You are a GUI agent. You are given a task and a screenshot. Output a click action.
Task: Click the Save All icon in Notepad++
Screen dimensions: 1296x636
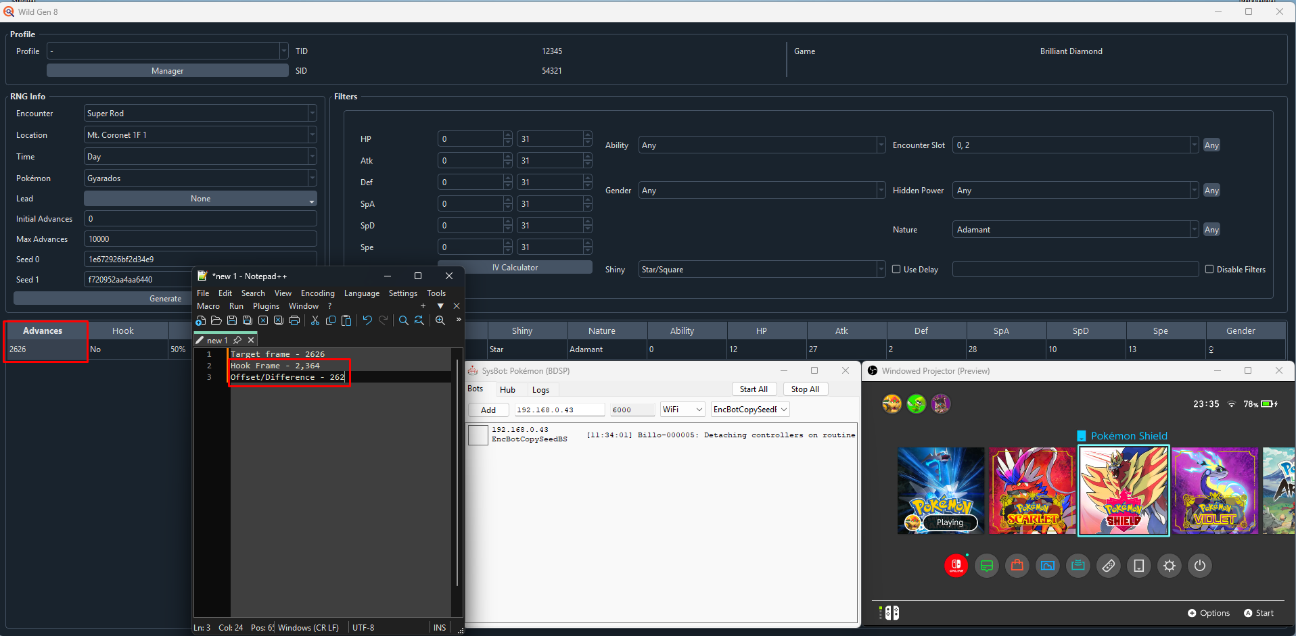(248, 320)
